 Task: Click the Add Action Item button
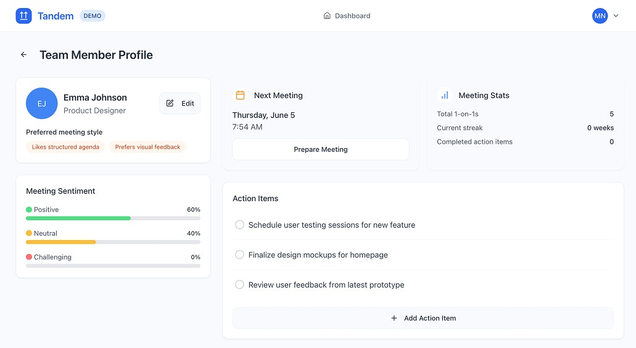click(x=423, y=318)
